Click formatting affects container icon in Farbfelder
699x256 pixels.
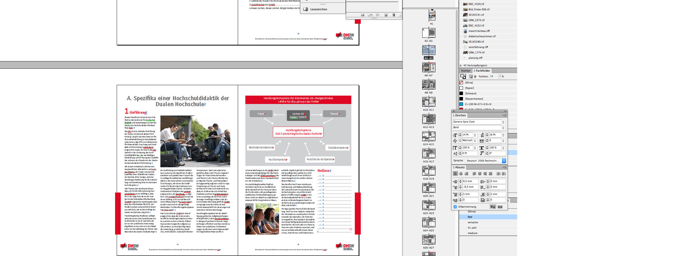[x=471, y=76]
